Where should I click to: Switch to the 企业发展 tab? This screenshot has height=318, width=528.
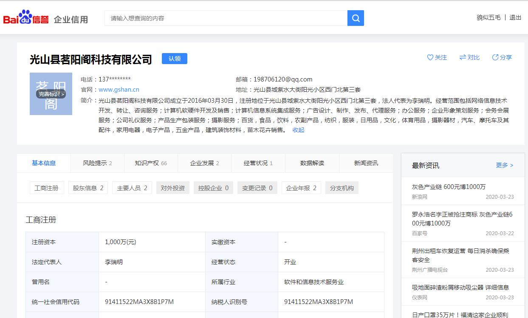[204, 163]
